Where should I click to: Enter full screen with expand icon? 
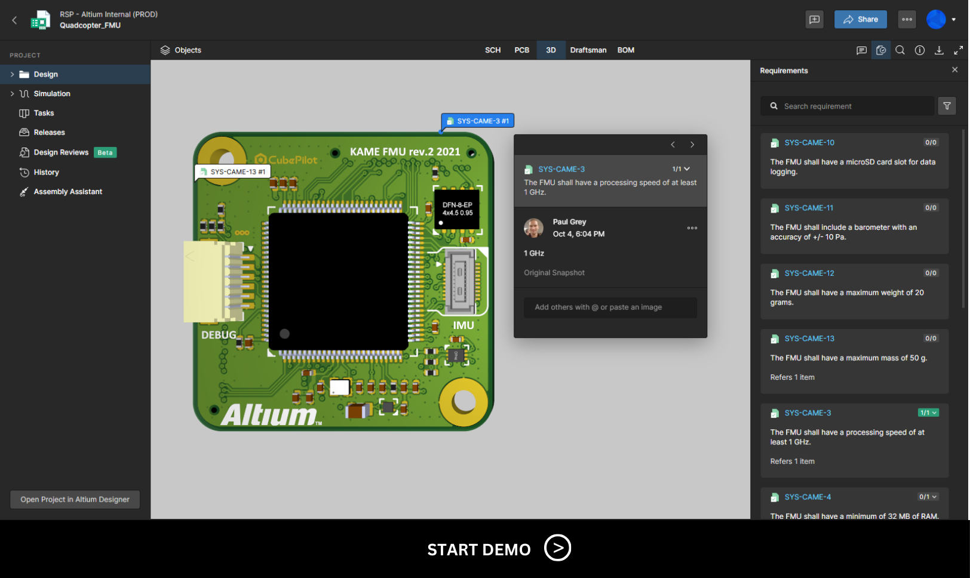[x=958, y=50]
